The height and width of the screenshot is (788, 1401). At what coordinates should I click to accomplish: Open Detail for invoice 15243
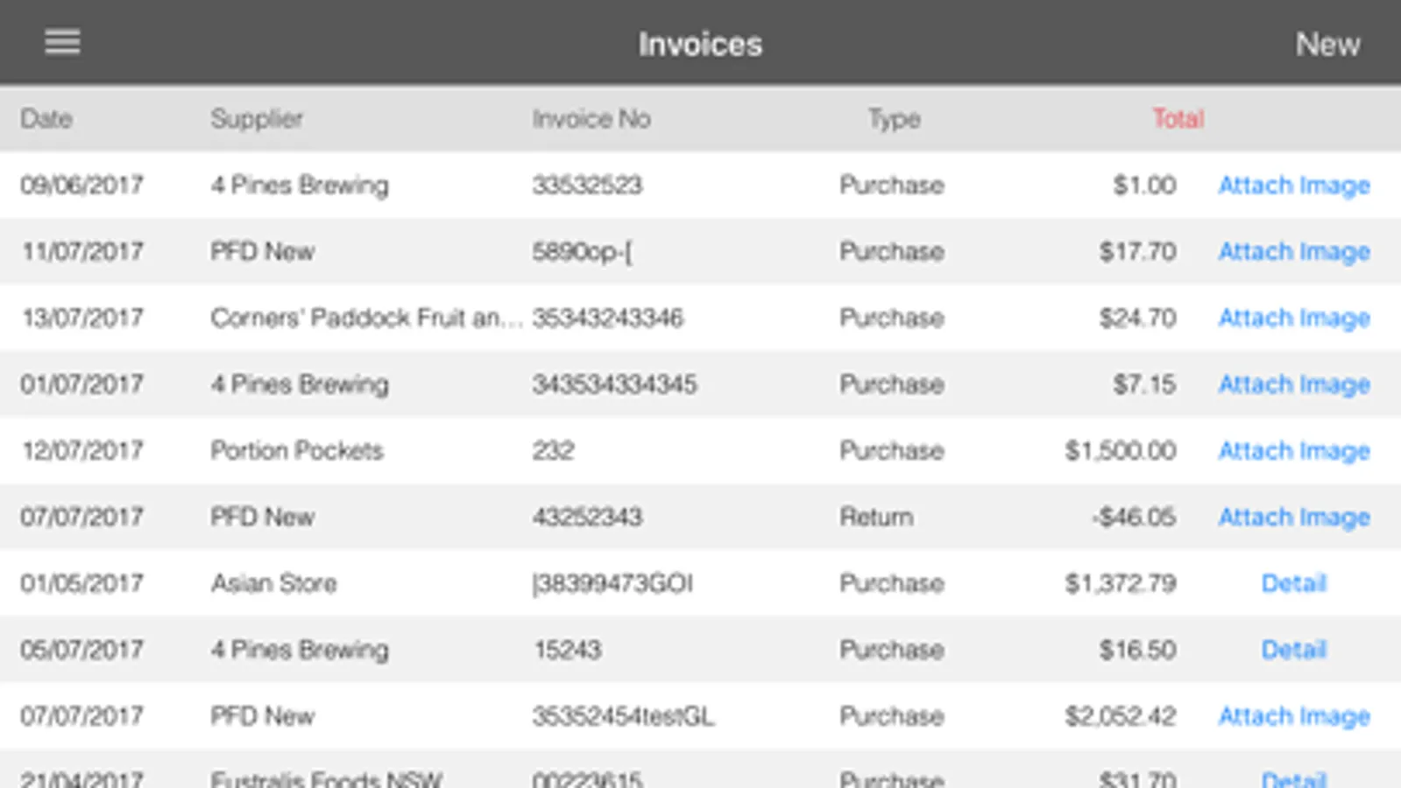point(1293,650)
